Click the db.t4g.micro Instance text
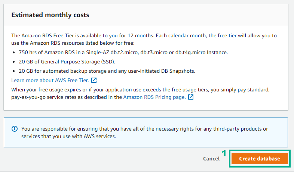This screenshot has width=294, height=172. point(202,52)
